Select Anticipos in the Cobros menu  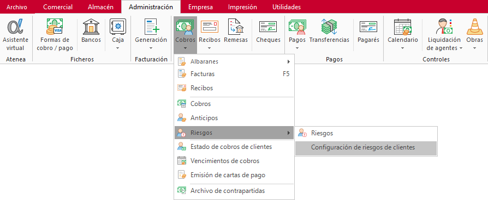coord(234,118)
